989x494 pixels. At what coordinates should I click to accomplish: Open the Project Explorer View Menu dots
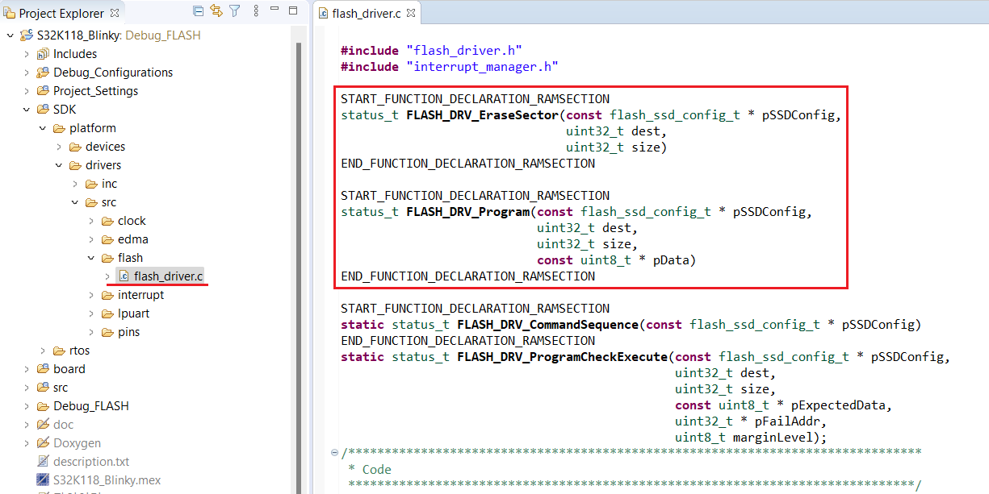[256, 11]
